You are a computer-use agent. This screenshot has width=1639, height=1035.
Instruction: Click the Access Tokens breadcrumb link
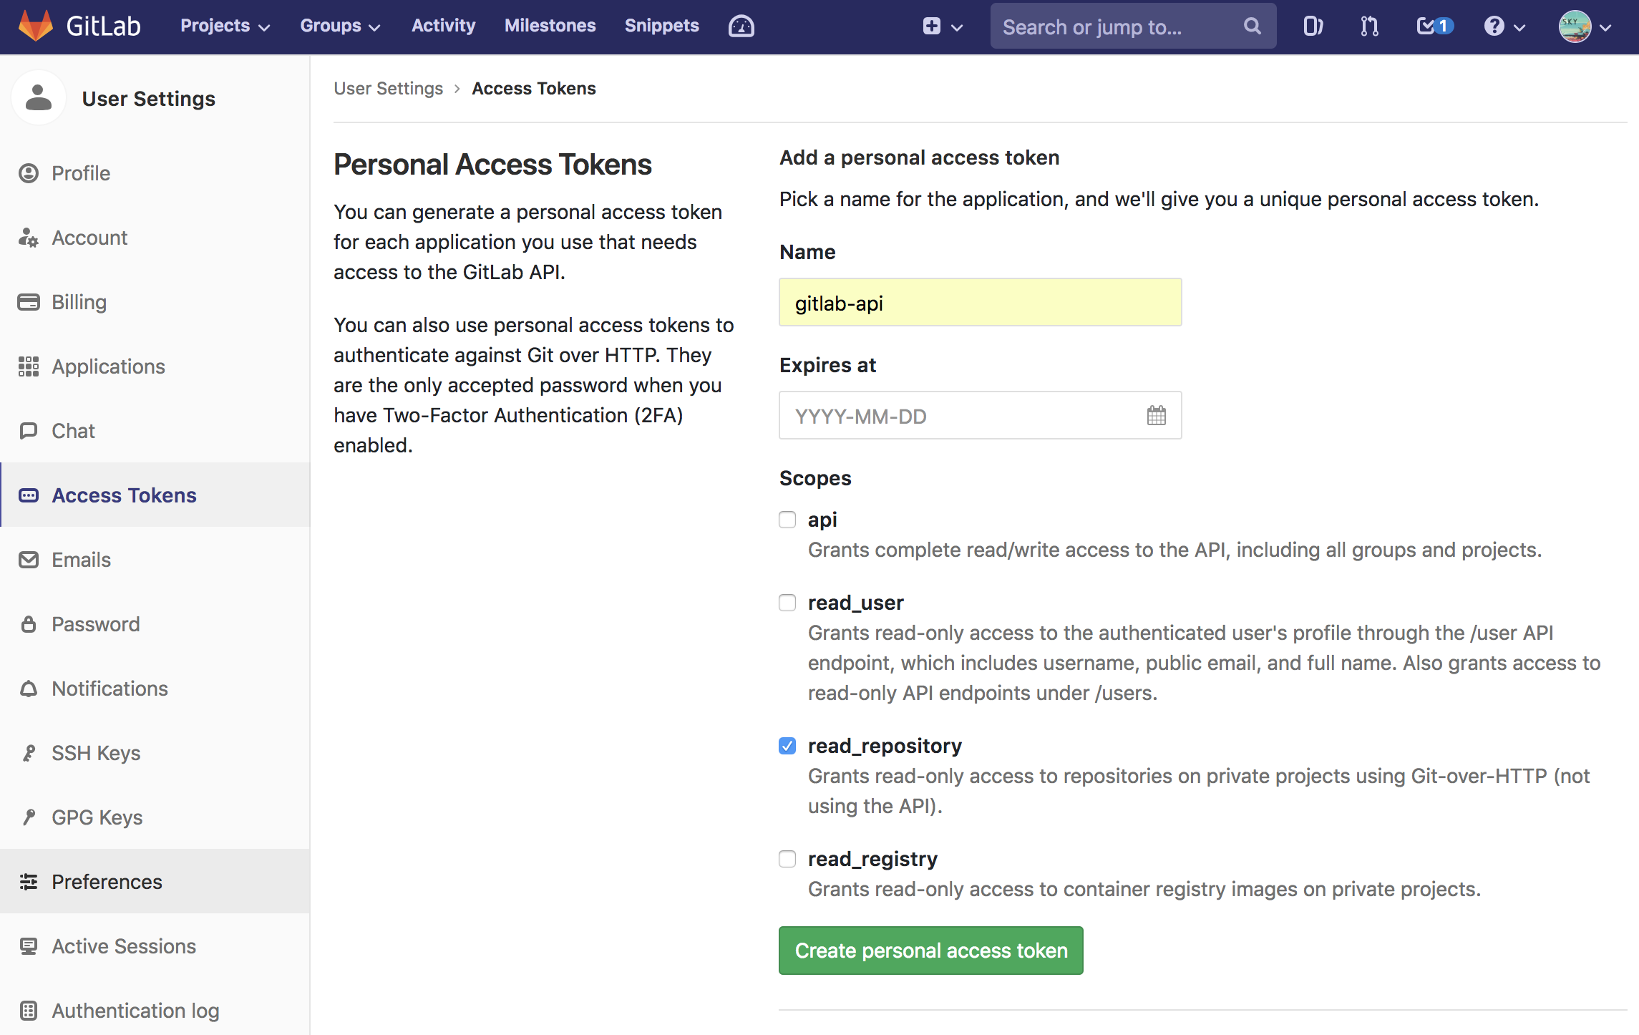point(532,87)
